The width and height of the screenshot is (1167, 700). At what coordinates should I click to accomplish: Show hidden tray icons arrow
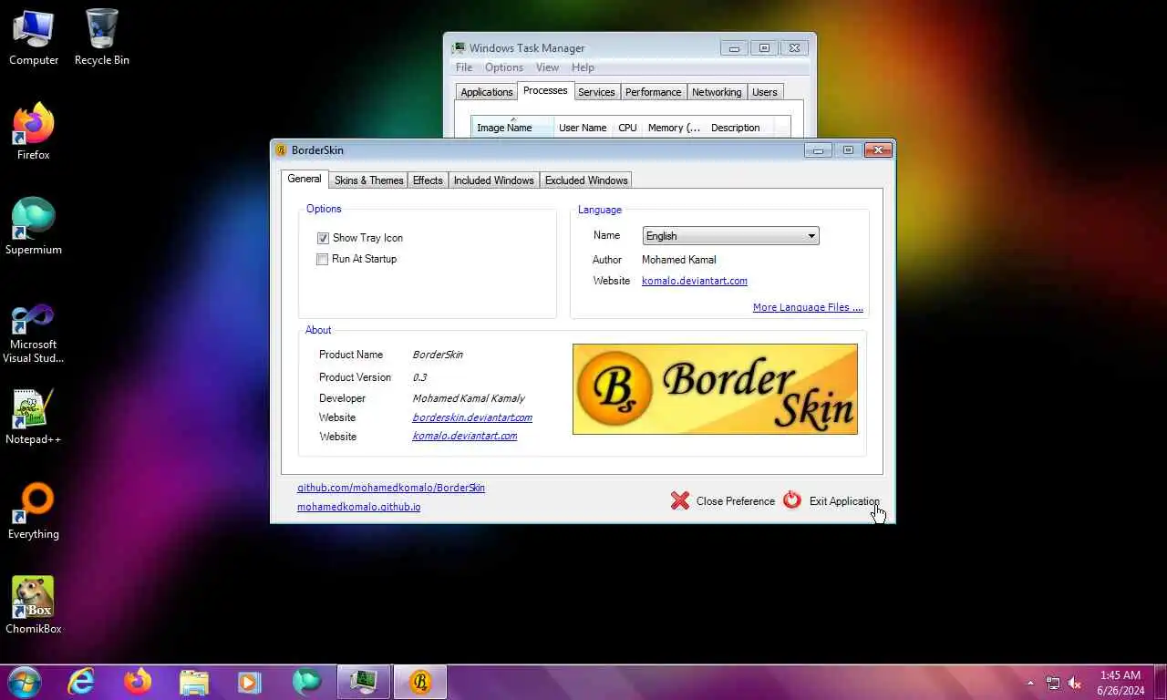[1030, 683]
